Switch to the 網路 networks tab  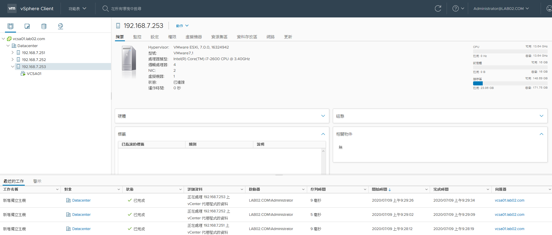click(x=270, y=37)
